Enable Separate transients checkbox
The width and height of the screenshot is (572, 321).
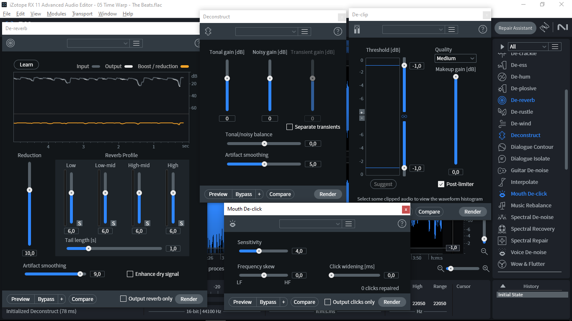pyautogui.click(x=289, y=127)
